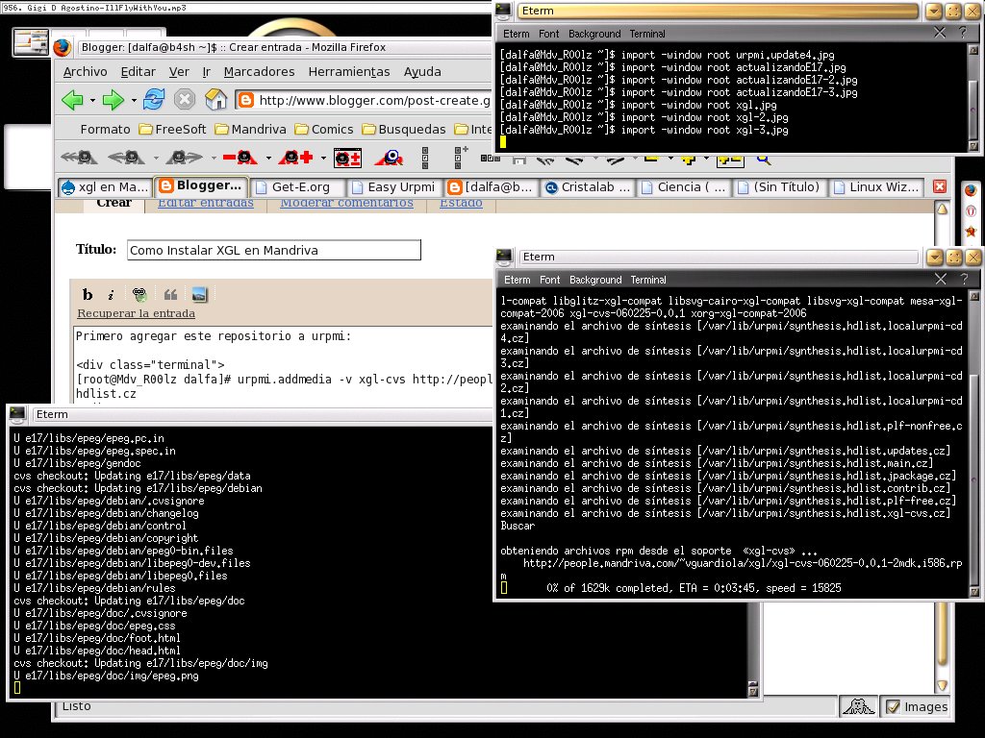Open the Editar entradas link
Viewport: 985px width, 738px height.
[x=206, y=203]
